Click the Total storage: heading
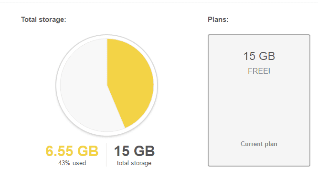The width and height of the screenshot is (318, 188). (x=43, y=20)
